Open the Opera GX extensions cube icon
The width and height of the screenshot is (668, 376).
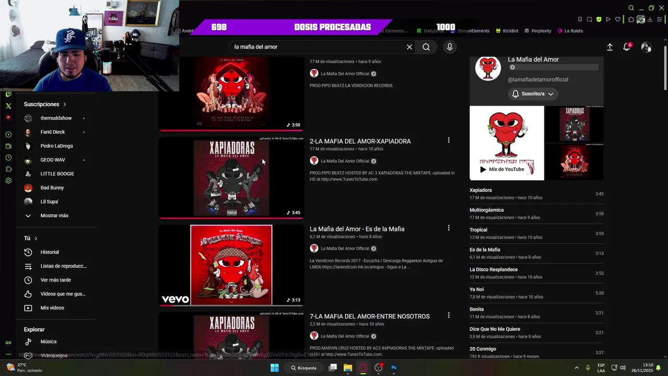[631, 19]
